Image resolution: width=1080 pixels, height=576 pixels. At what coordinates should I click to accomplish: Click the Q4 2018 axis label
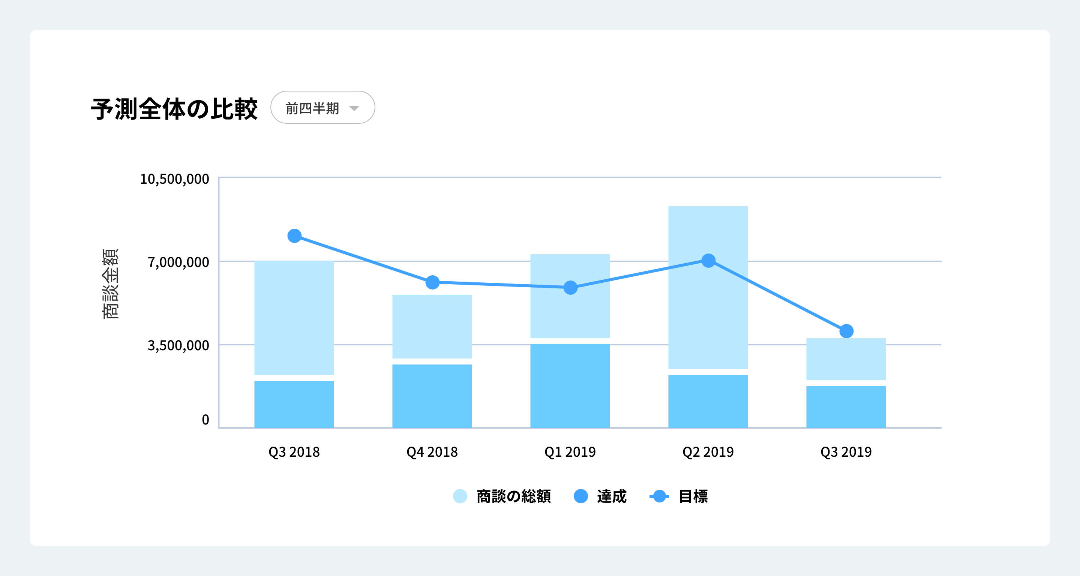click(432, 452)
